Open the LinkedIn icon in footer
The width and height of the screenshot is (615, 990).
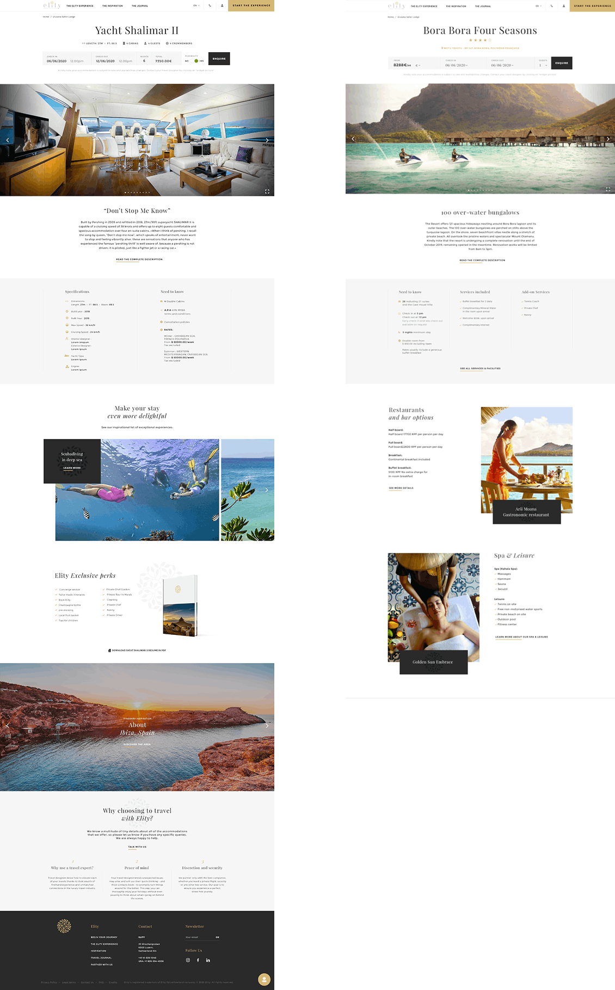(208, 960)
